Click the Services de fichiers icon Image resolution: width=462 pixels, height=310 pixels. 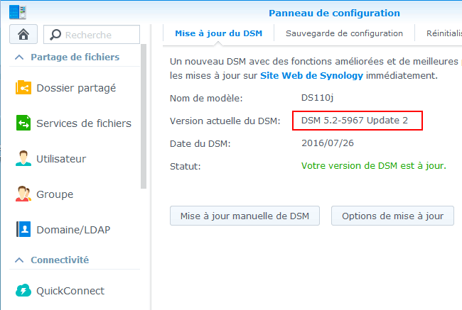23,123
